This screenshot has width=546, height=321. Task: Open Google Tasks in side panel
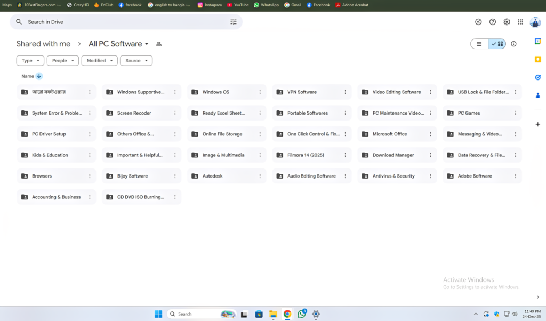click(538, 77)
